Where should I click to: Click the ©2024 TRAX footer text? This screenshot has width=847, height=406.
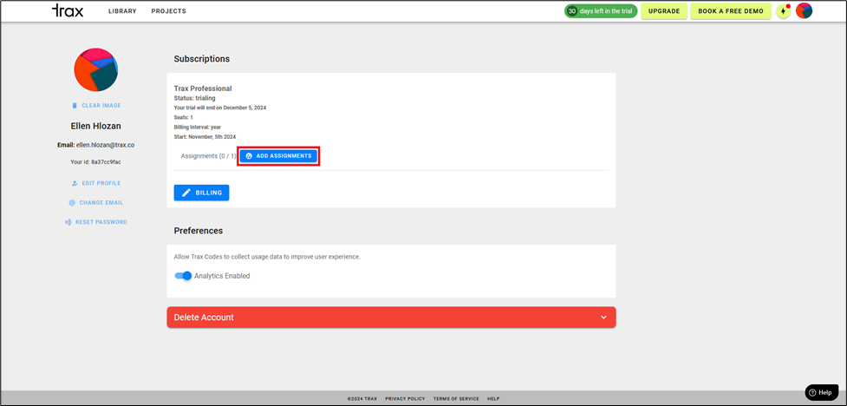[362, 399]
